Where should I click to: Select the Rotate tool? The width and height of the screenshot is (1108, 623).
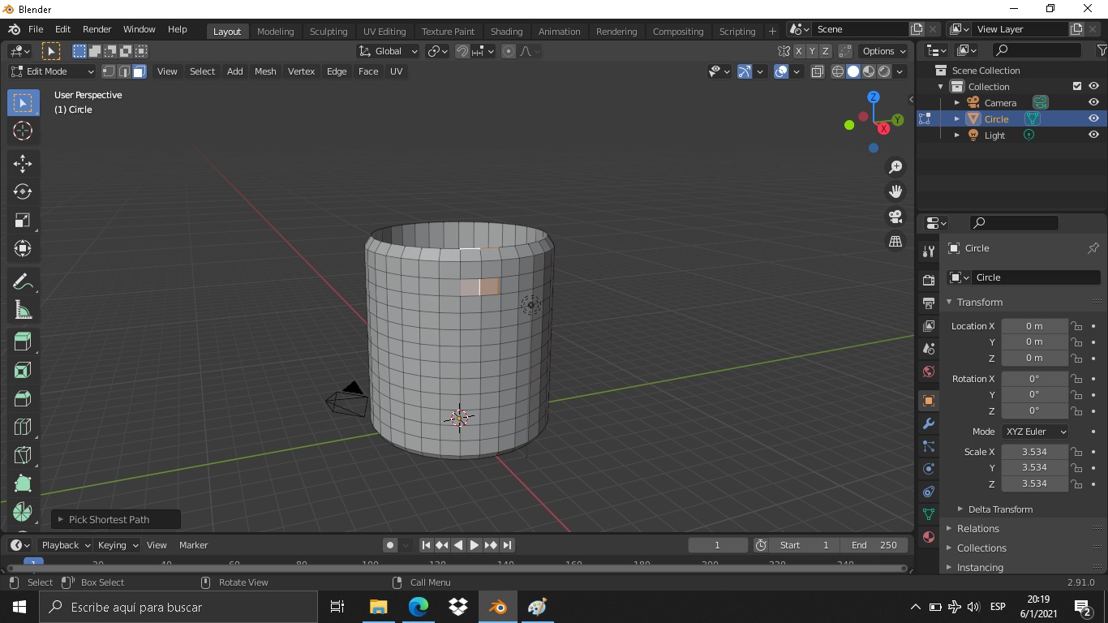(x=23, y=191)
